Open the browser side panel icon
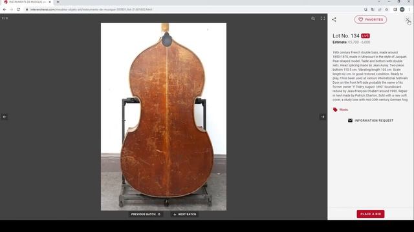The height and width of the screenshot is (232, 414). (395, 10)
